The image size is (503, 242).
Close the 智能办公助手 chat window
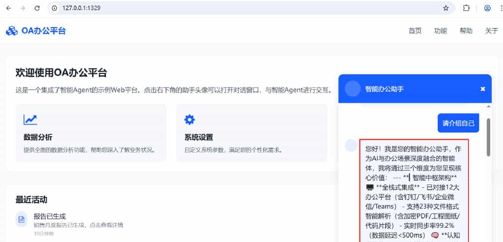483,89
